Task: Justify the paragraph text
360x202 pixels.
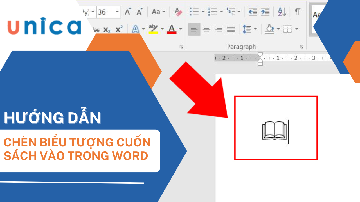Action: (x=231, y=29)
